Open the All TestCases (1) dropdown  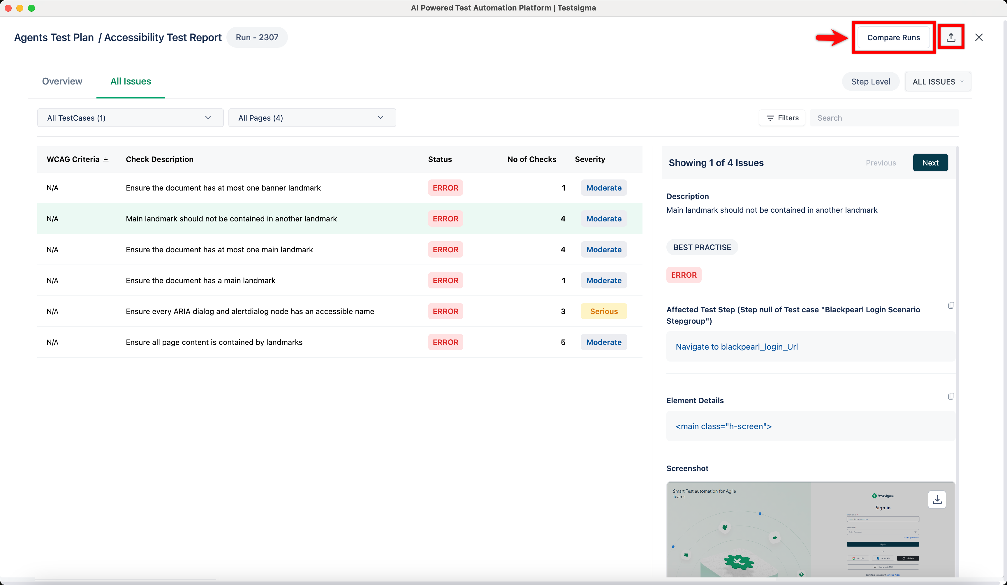point(130,118)
